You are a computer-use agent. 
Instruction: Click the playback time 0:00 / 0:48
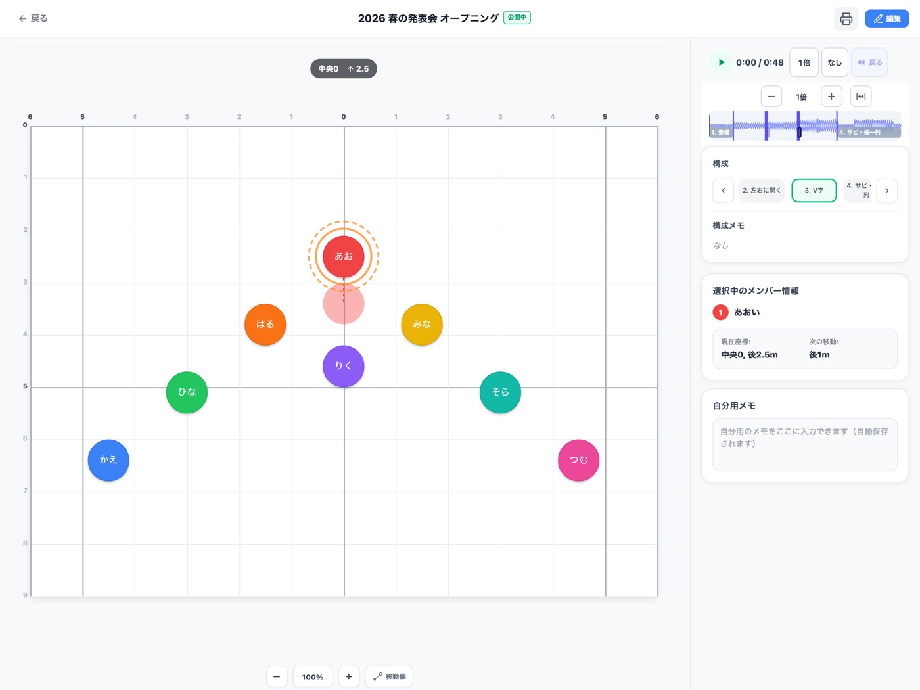(x=760, y=62)
